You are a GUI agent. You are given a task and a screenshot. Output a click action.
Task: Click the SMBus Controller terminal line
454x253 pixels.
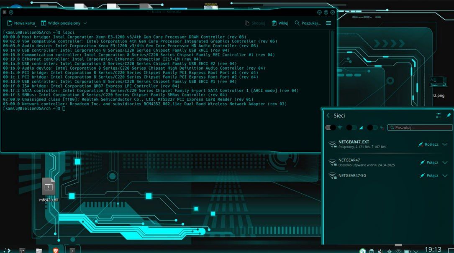pyautogui.click(x=115, y=95)
